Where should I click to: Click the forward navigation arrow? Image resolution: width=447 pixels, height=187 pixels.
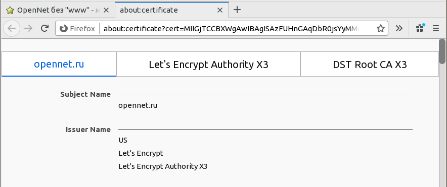pyautogui.click(x=28, y=28)
